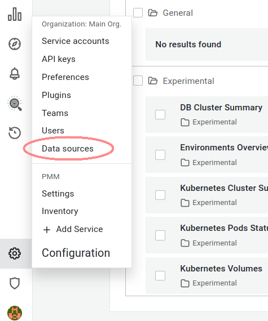Click the user avatar profile icon
Image resolution: width=268 pixels, height=321 pixels.
(15, 313)
